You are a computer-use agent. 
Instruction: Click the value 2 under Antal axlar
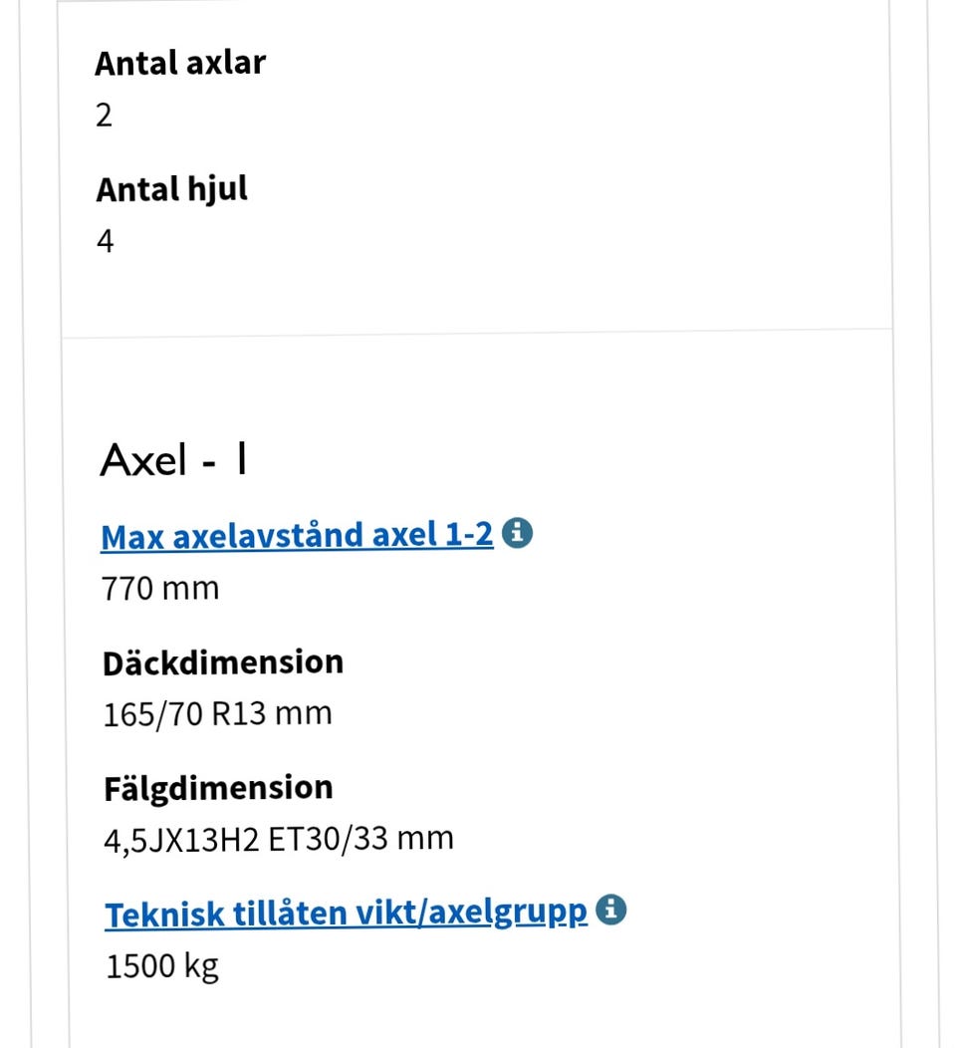point(105,116)
